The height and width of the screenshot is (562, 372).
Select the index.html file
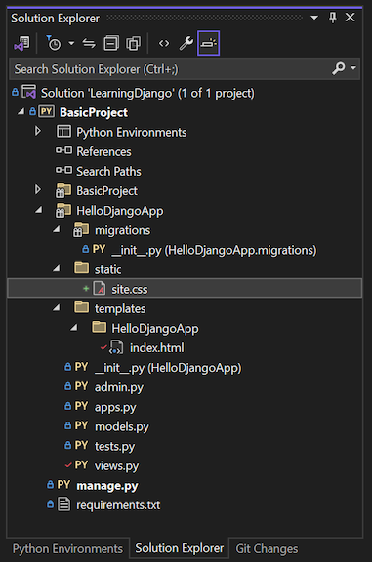coord(157,348)
